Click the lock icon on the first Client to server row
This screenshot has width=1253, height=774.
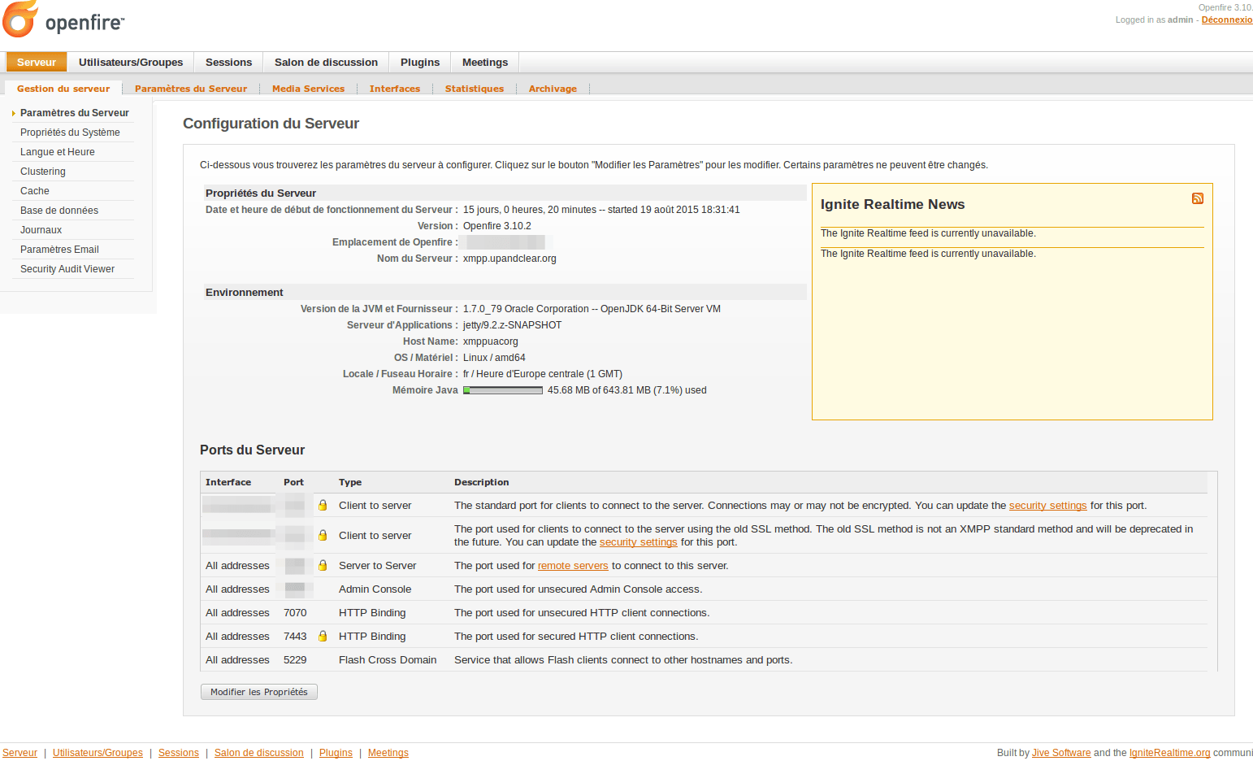pos(323,505)
